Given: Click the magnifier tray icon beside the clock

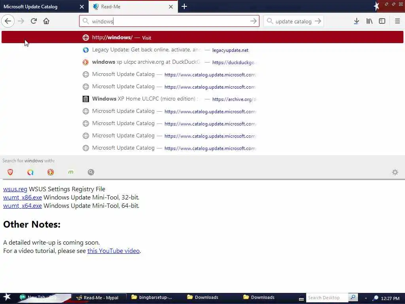Looking at the screenshot, I should click(x=376, y=298).
